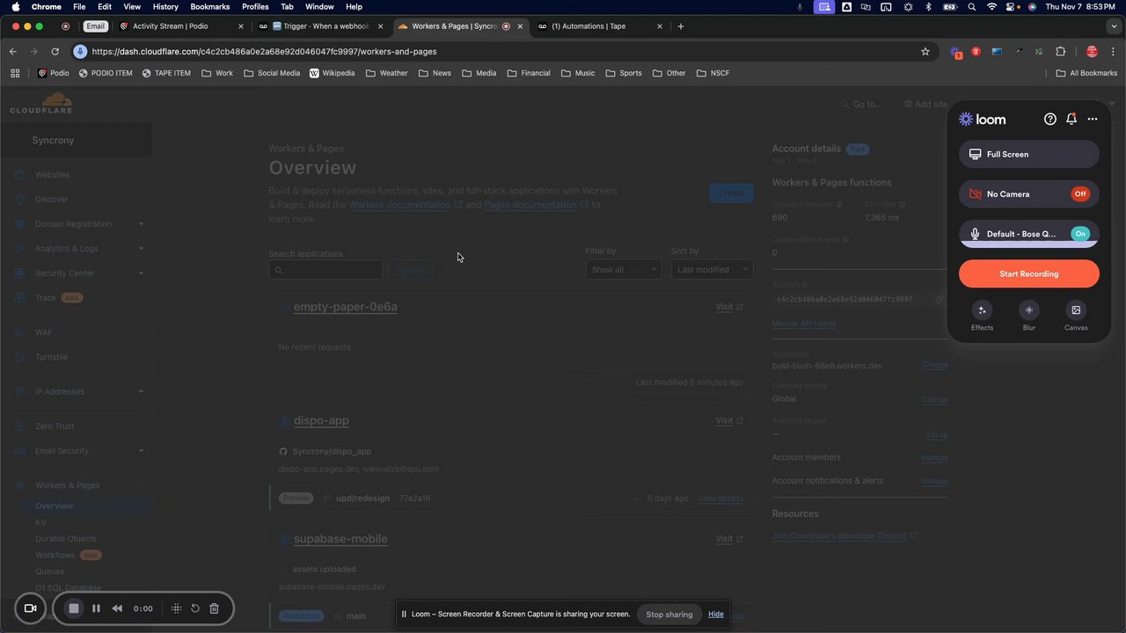Open All Bookmarks folder
The image size is (1126, 633).
tap(1086, 73)
